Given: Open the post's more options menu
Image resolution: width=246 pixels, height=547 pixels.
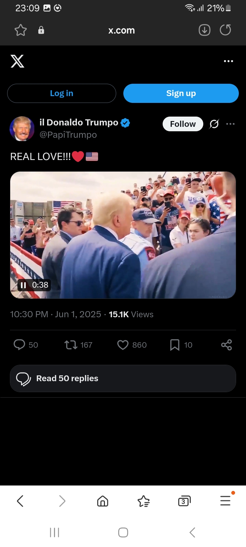Looking at the screenshot, I should click(231, 124).
